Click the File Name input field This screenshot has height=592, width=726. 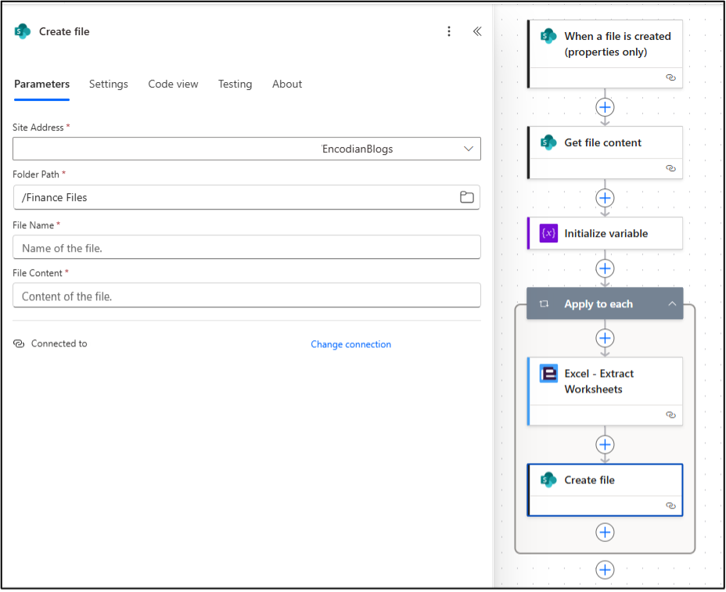(x=246, y=247)
